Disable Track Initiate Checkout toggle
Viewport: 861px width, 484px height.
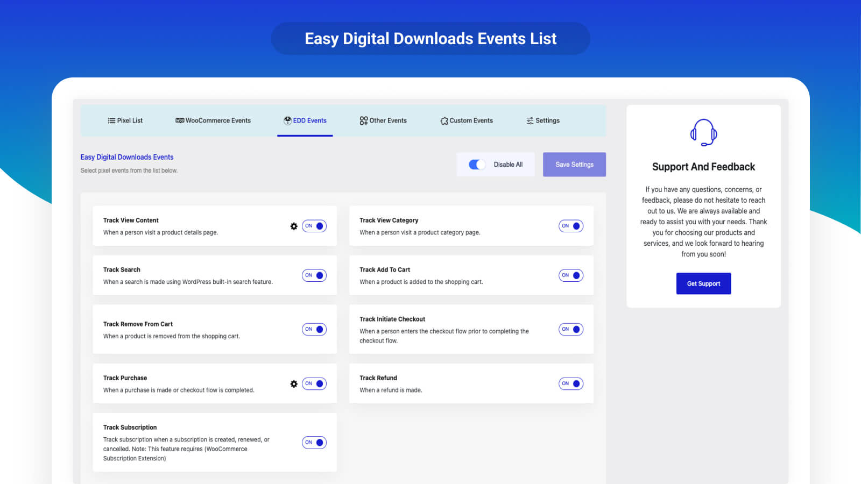click(x=570, y=329)
